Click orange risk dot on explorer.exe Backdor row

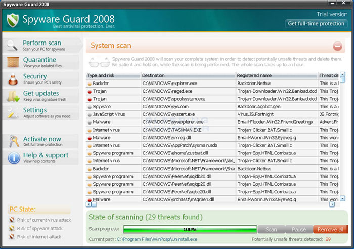point(90,84)
